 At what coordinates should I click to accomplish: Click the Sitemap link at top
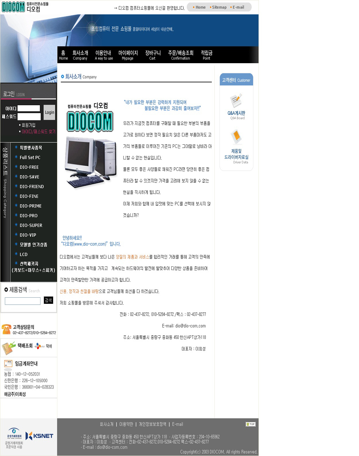(219, 7)
